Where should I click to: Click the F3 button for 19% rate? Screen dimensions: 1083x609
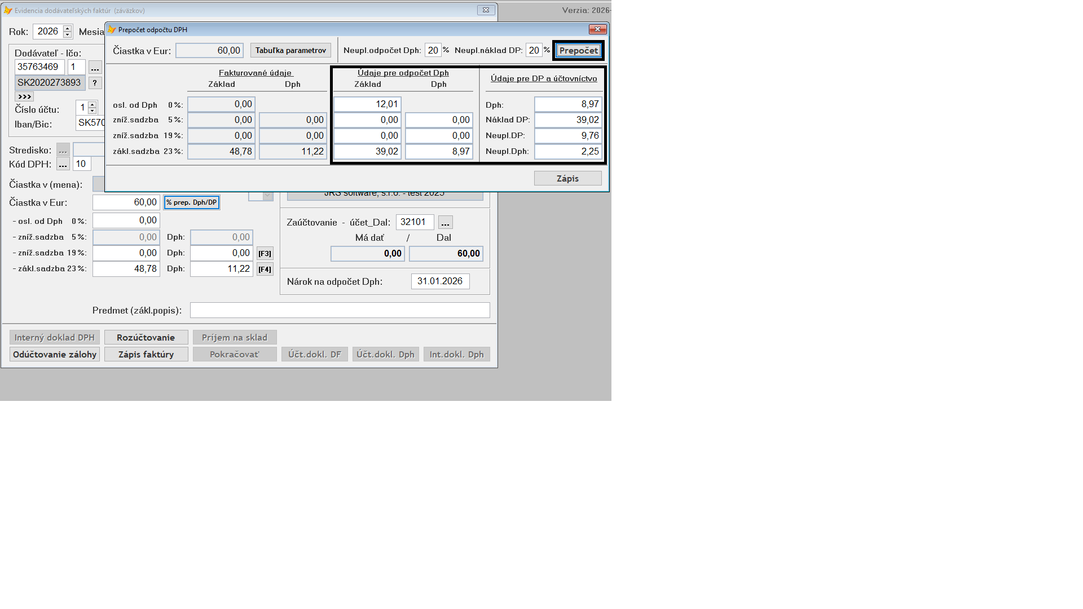[265, 253]
